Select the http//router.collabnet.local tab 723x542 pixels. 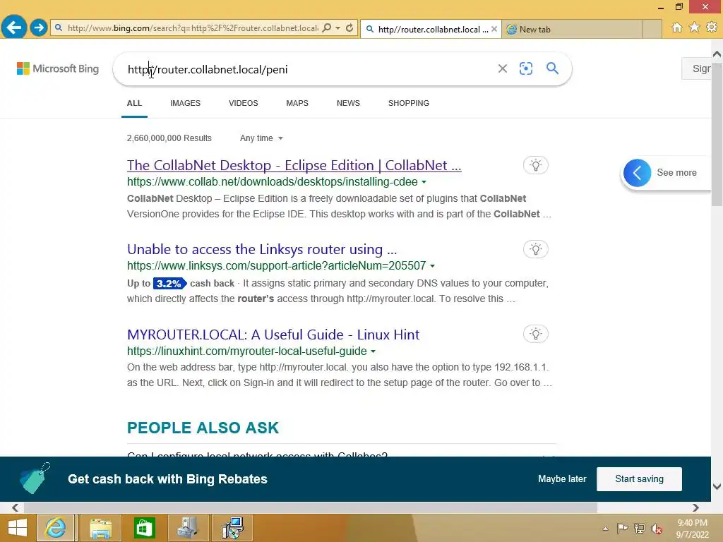pyautogui.click(x=431, y=29)
